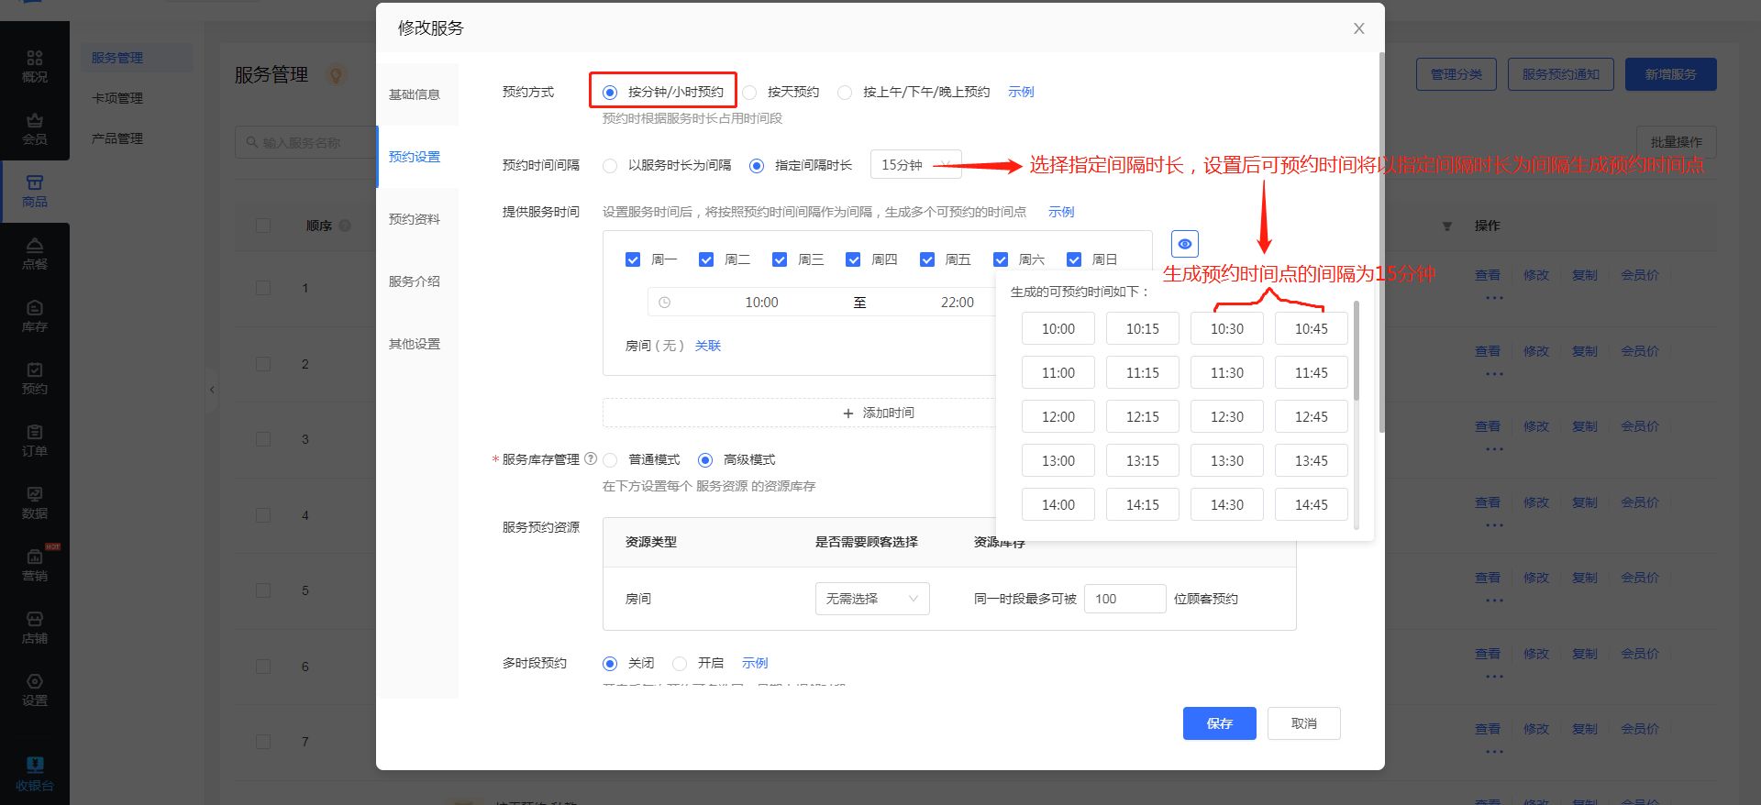This screenshot has width=1761, height=805.
Task: Click the 22:00 end time field
Action: tap(957, 303)
